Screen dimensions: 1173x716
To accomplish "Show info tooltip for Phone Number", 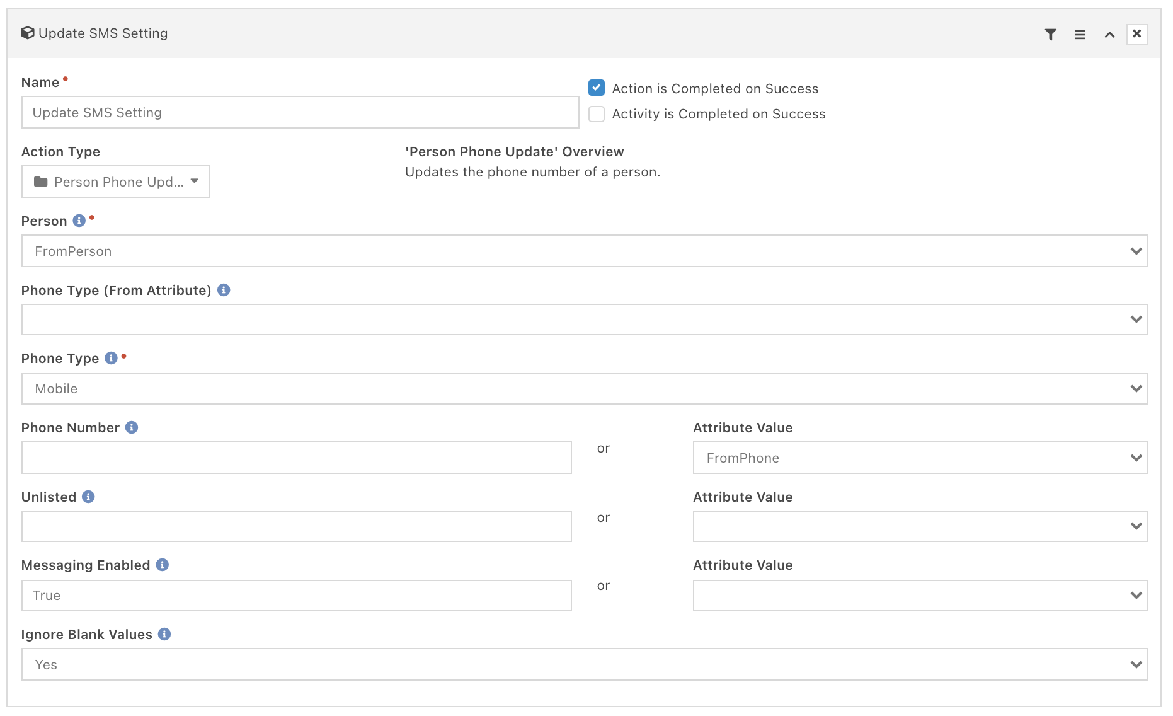I will [132, 427].
